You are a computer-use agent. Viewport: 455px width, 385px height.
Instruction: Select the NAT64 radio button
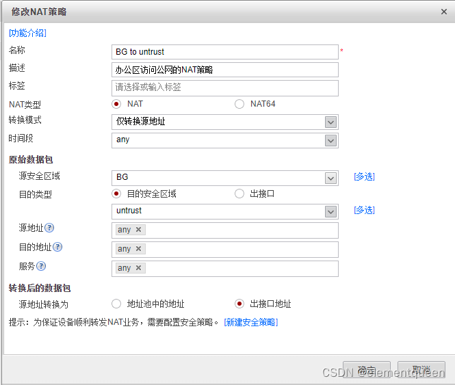click(239, 104)
